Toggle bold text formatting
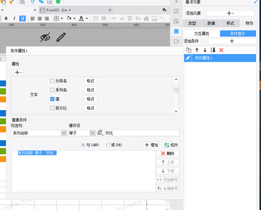The image size is (261, 210). coord(6,18)
